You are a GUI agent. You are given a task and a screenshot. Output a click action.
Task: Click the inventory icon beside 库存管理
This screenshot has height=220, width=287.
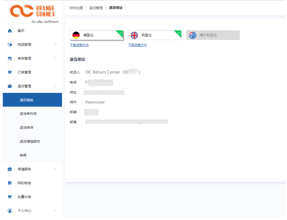pos(10,58)
